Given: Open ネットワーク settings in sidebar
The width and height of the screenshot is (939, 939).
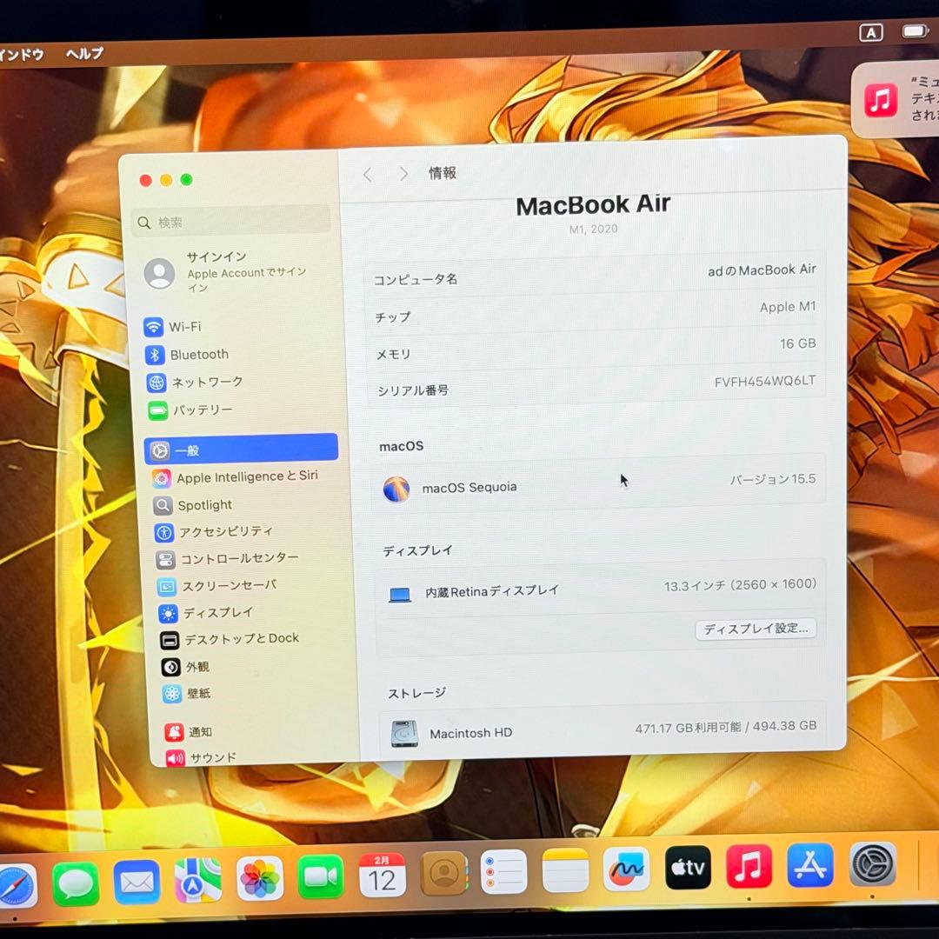Looking at the screenshot, I should click(x=196, y=382).
